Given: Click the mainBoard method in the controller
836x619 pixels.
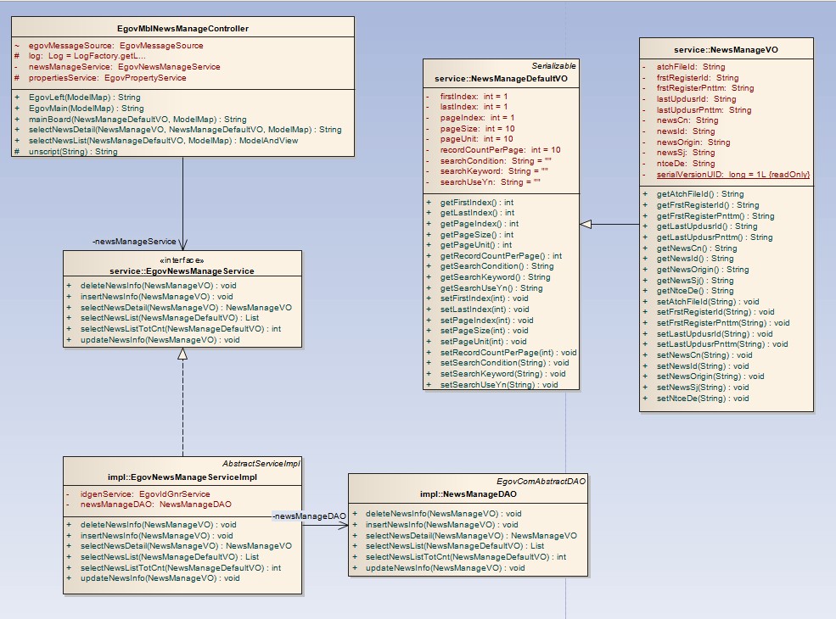Looking at the screenshot, I should (x=132, y=120).
